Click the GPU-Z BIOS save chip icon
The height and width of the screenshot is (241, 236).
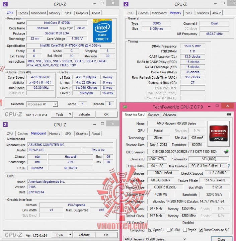(226, 152)
